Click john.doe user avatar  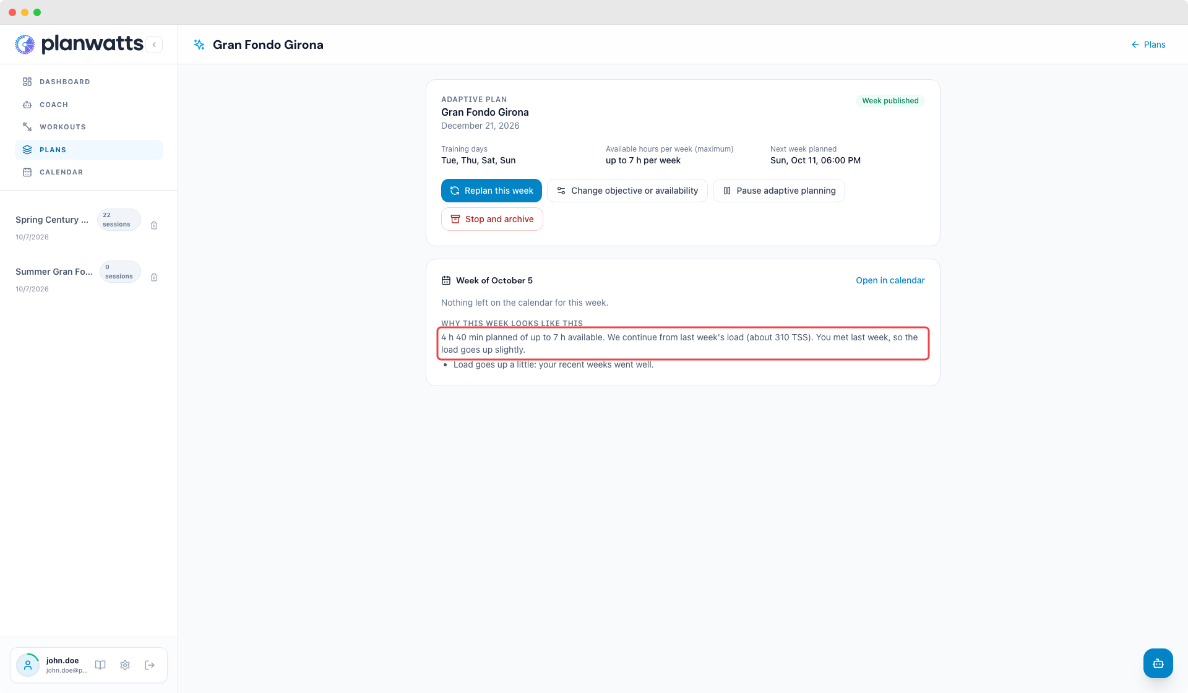click(x=28, y=665)
